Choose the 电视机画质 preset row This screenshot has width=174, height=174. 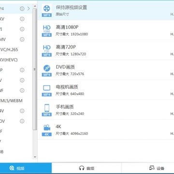coord(106,90)
